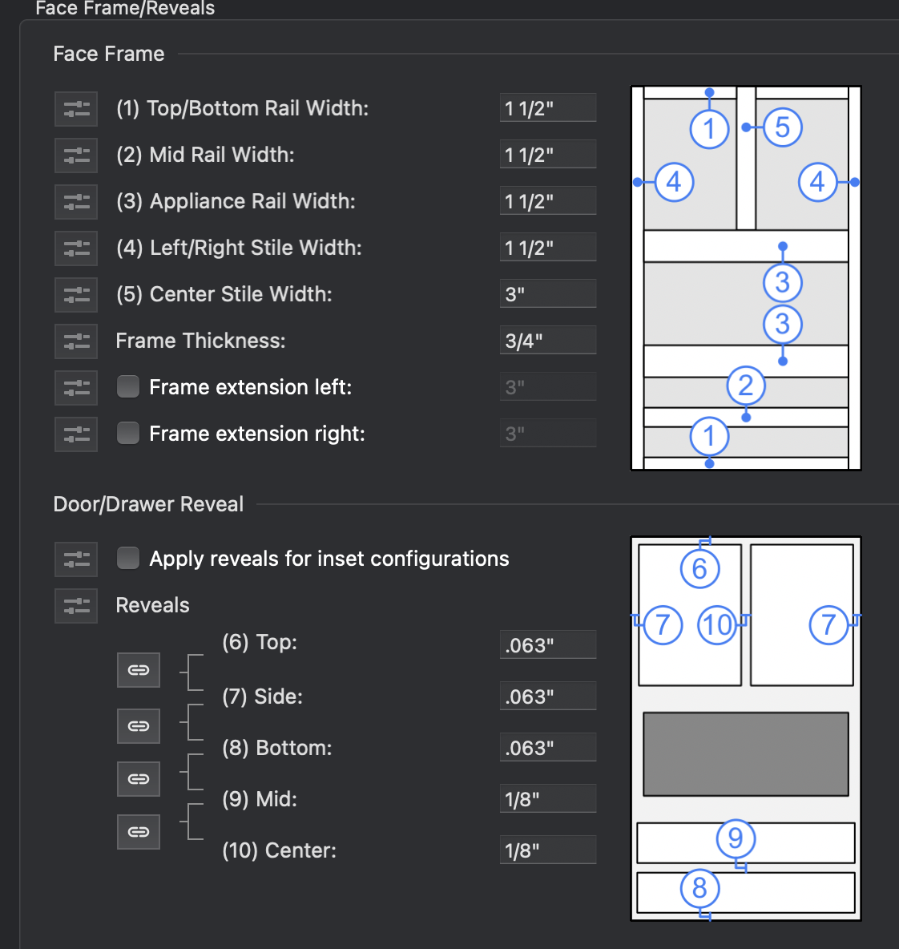Toggle link icon between Side and Bottom reveals
Screen dimensions: 899x949
[139, 726]
